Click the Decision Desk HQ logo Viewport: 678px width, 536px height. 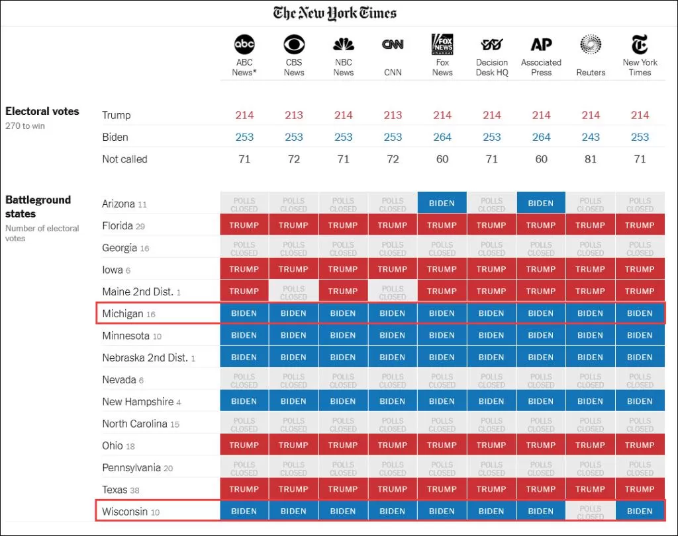click(x=492, y=44)
